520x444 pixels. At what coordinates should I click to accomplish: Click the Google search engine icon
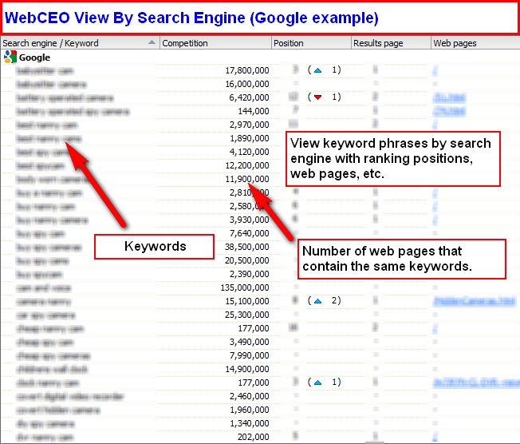[x=10, y=57]
